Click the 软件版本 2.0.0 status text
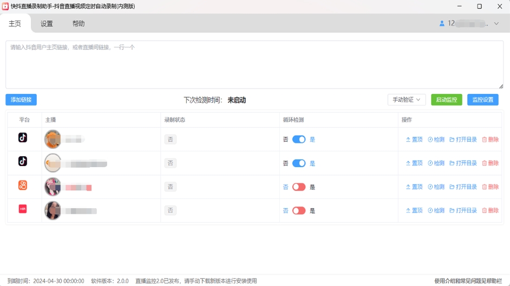 click(109, 281)
